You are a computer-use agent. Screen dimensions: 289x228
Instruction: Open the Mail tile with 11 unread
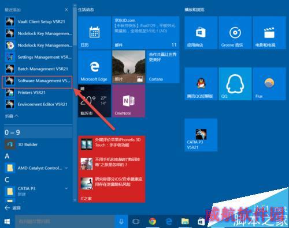[x=146, y=33]
